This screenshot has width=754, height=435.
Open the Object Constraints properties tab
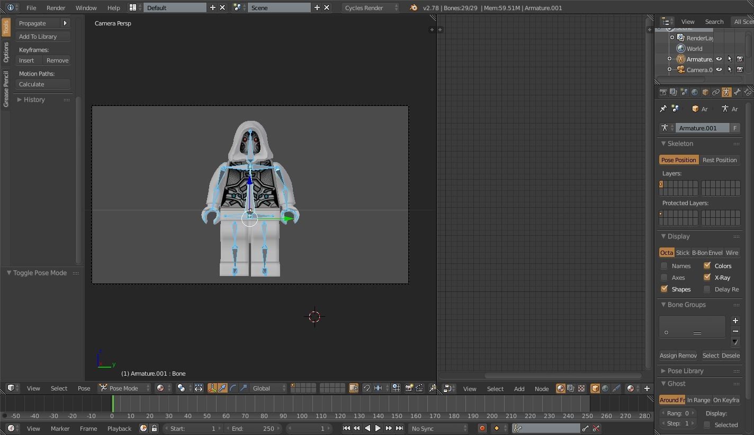pyautogui.click(x=716, y=92)
